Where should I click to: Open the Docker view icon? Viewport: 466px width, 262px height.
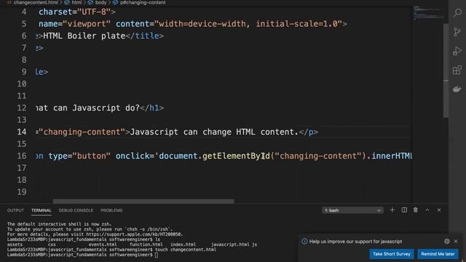(457, 89)
